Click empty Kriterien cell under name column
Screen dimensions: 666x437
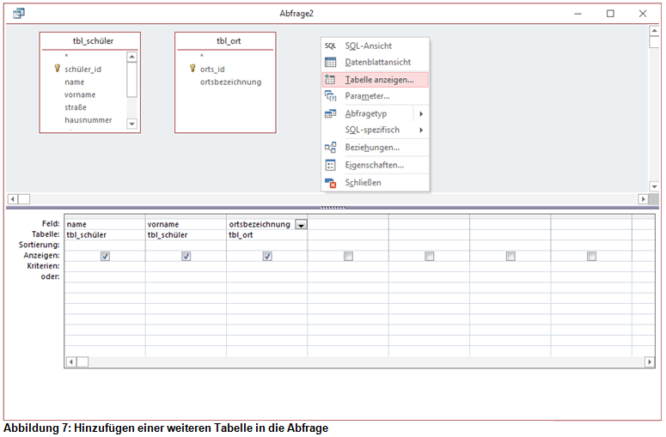(105, 266)
